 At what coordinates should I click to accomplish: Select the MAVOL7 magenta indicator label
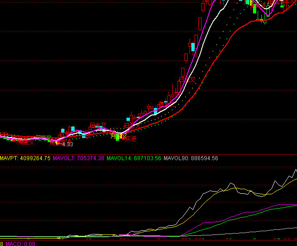tap(78, 158)
